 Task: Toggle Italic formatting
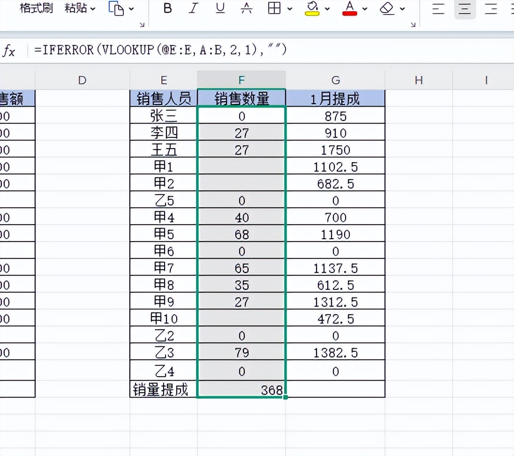193,8
